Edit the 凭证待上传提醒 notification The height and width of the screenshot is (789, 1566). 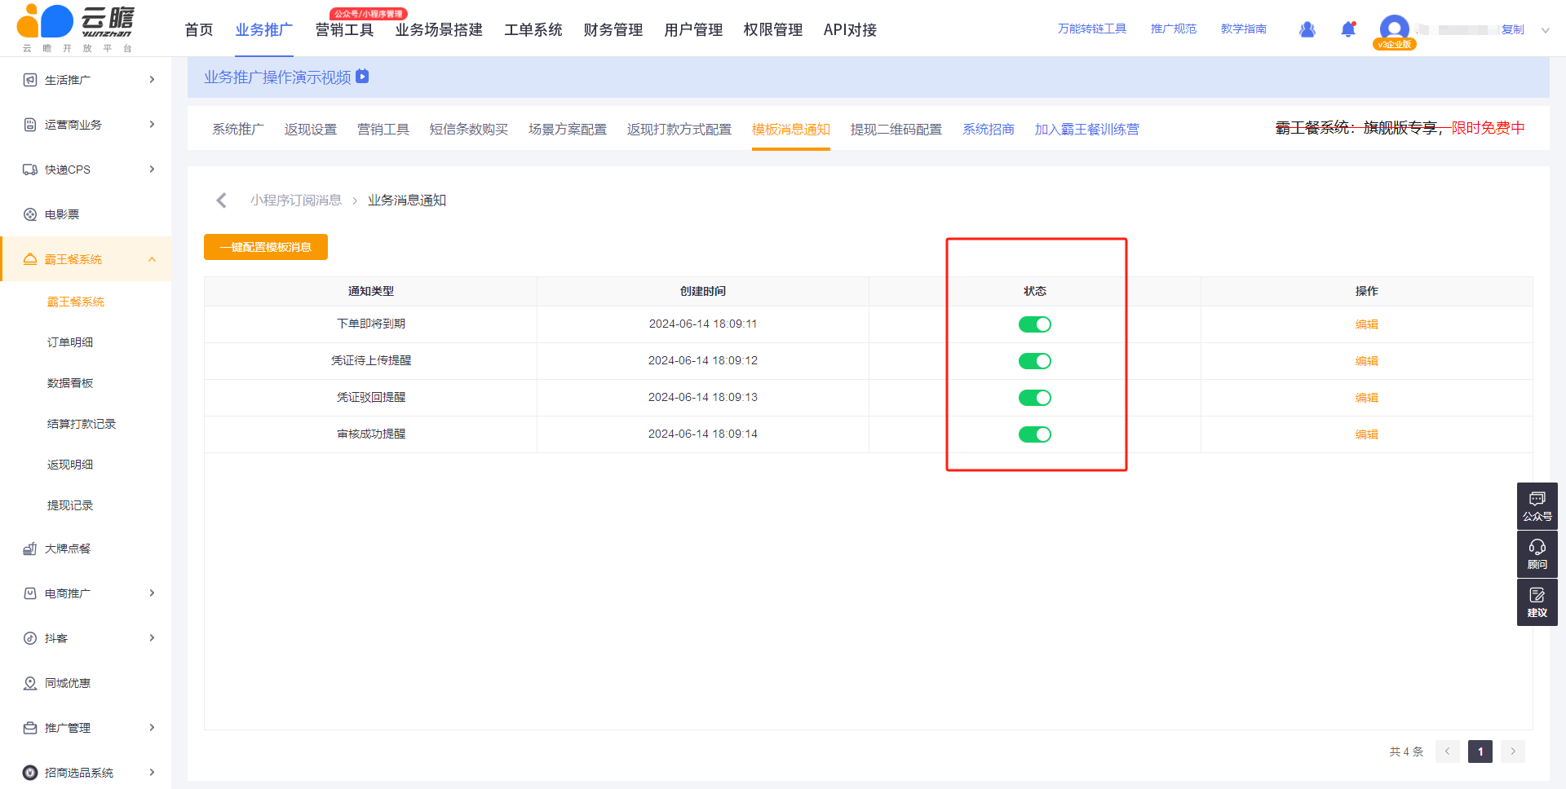[1367, 361]
